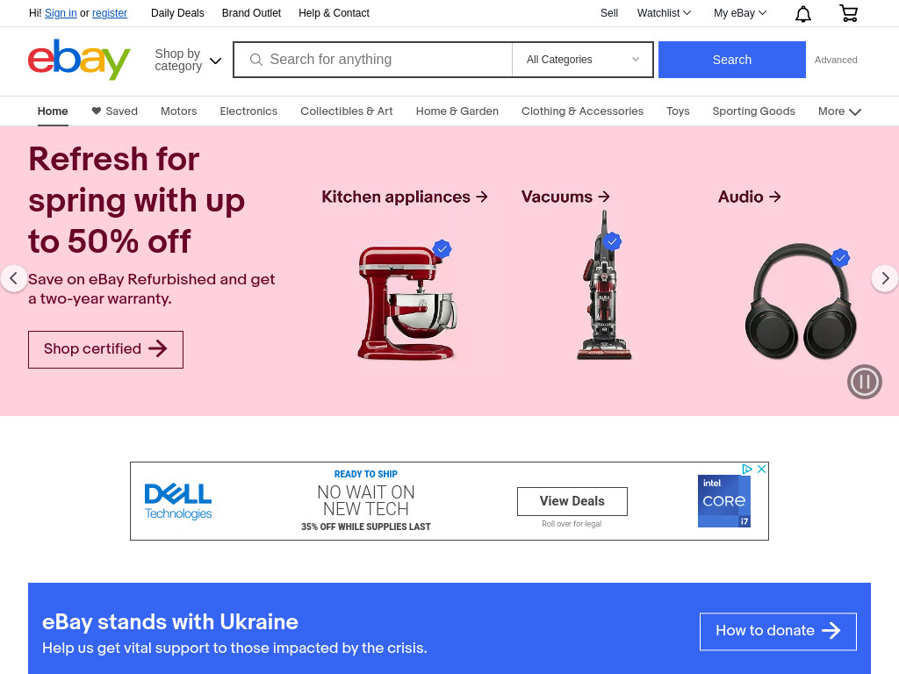Close the Dell advertisement

pyautogui.click(x=761, y=469)
